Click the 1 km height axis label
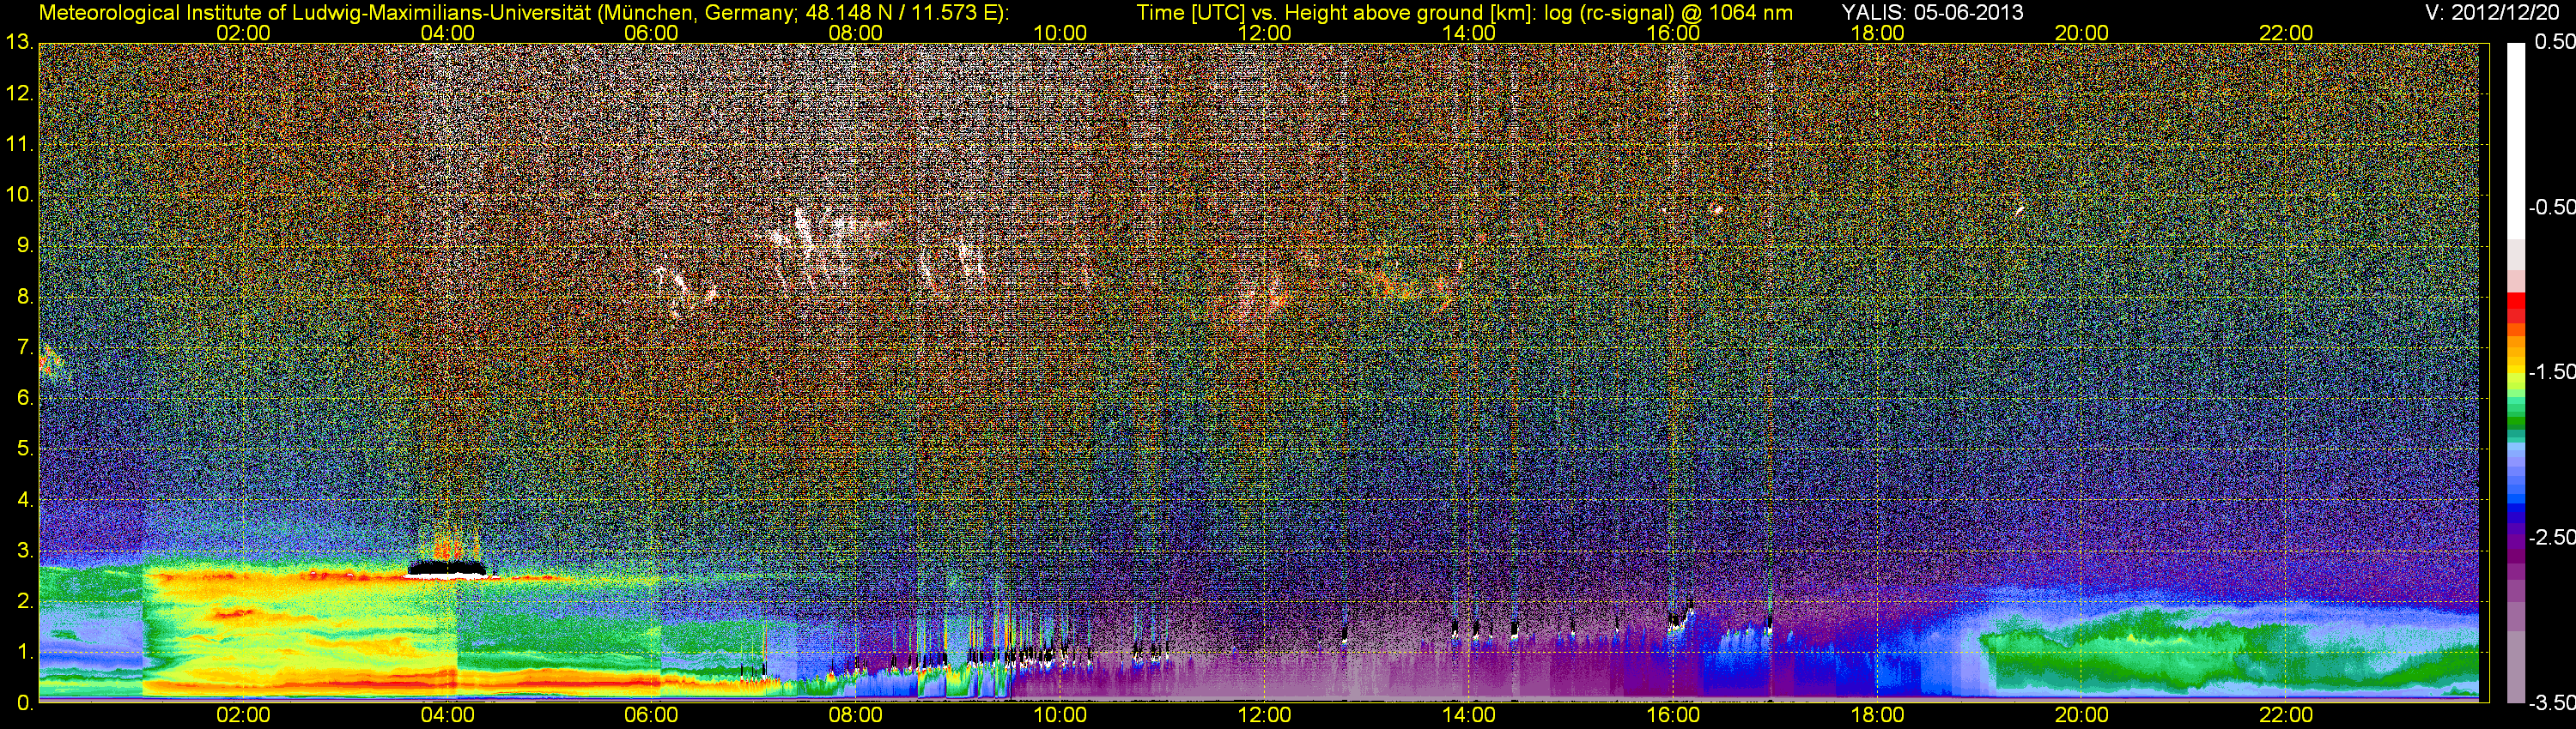This screenshot has width=2576, height=729. (24, 652)
